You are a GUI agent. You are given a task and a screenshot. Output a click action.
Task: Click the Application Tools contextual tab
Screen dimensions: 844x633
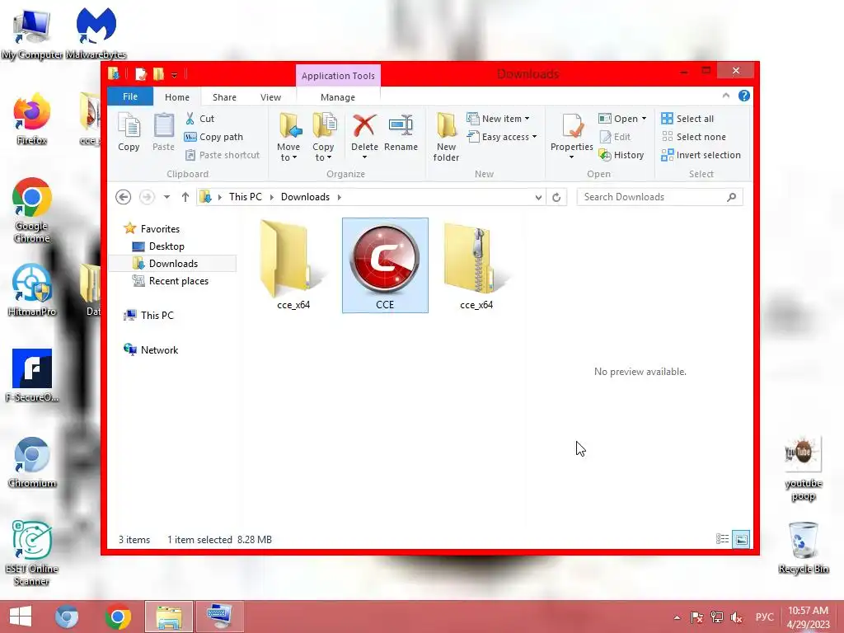(x=338, y=76)
